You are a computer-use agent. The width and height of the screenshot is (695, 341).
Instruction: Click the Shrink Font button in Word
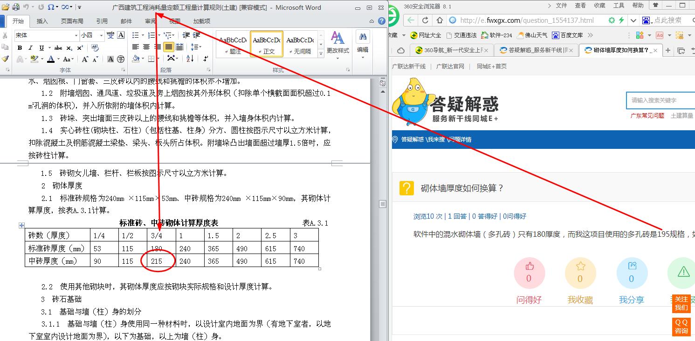tap(96, 59)
